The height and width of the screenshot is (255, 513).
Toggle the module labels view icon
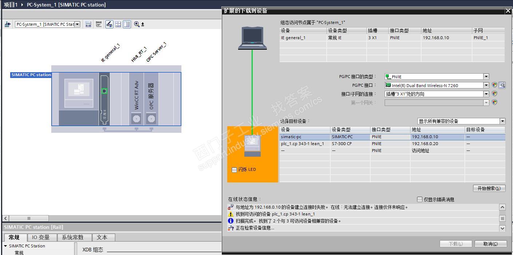click(x=109, y=24)
